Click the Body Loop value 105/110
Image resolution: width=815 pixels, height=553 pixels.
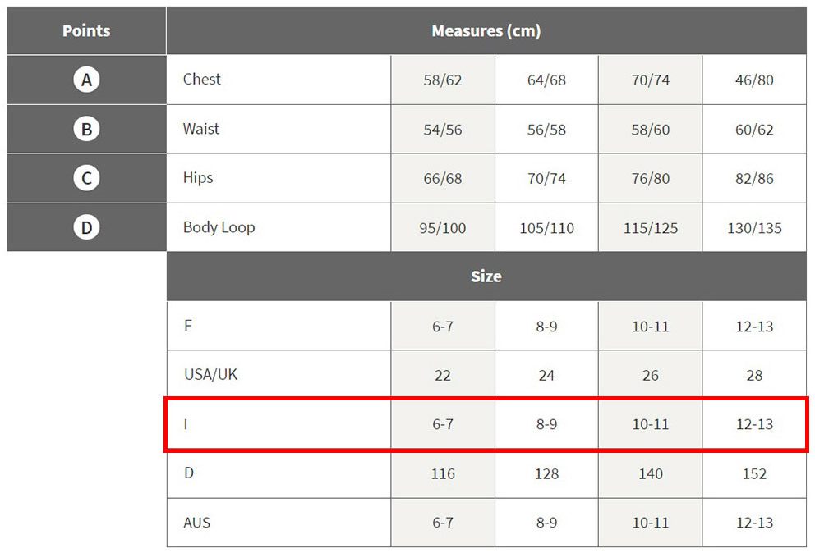(546, 228)
